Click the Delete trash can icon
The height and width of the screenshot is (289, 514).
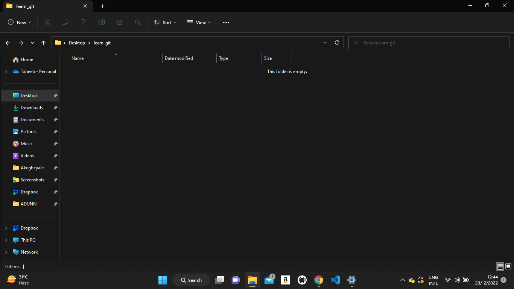click(x=138, y=23)
